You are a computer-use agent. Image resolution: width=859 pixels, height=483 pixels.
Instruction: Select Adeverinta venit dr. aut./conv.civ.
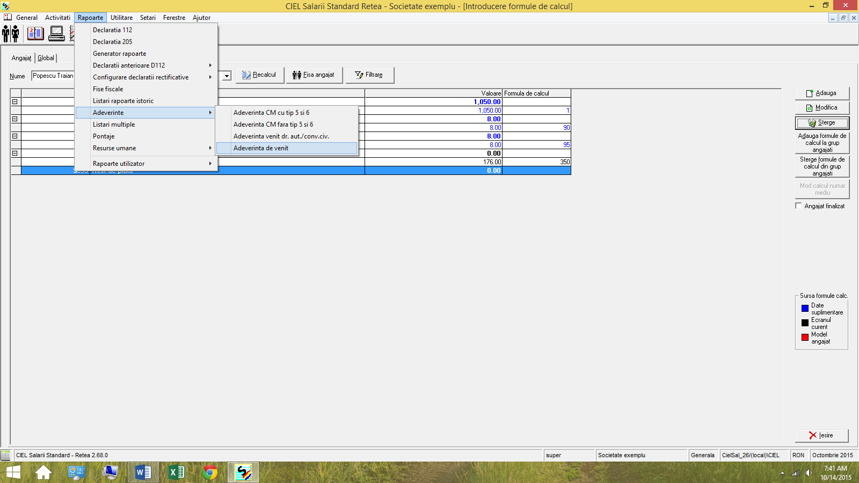point(287,136)
